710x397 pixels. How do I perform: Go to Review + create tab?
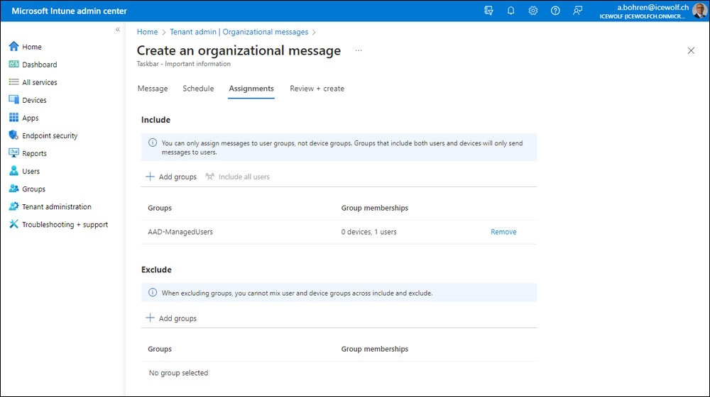tap(317, 89)
